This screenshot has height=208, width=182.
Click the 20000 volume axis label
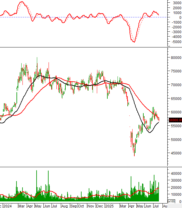click(x=176, y=188)
